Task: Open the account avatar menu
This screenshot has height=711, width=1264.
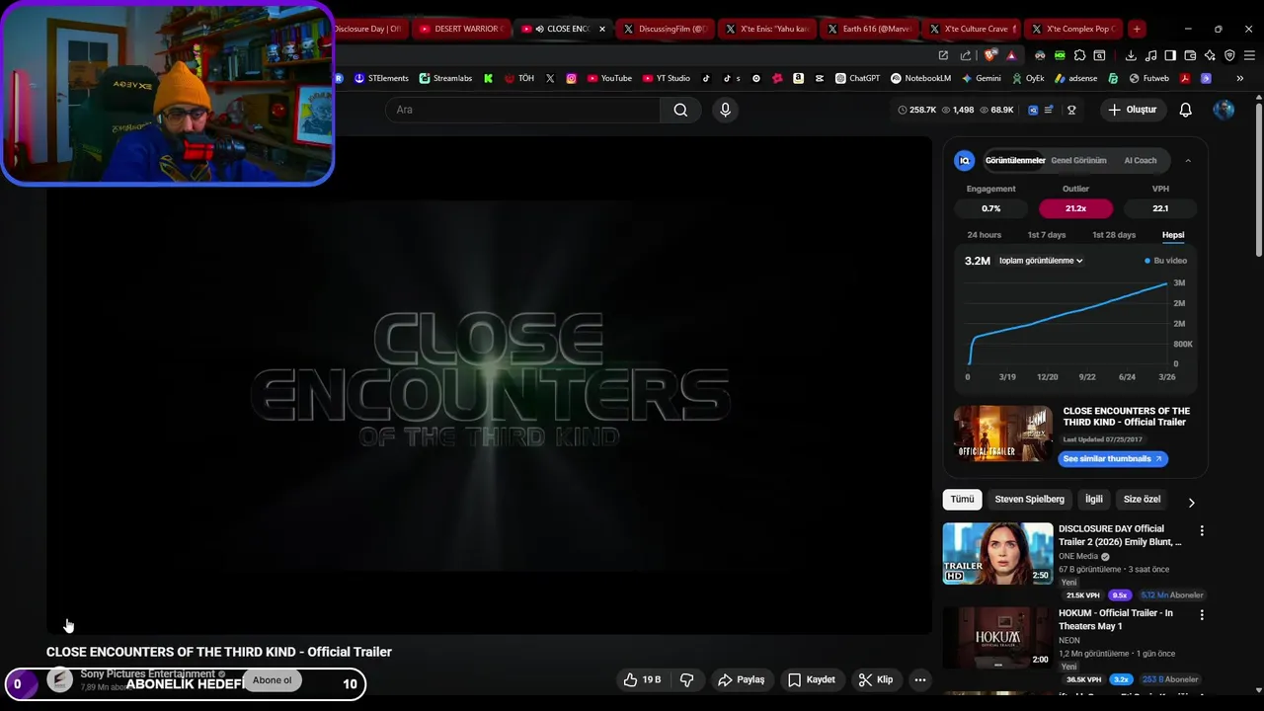Action: [1224, 110]
